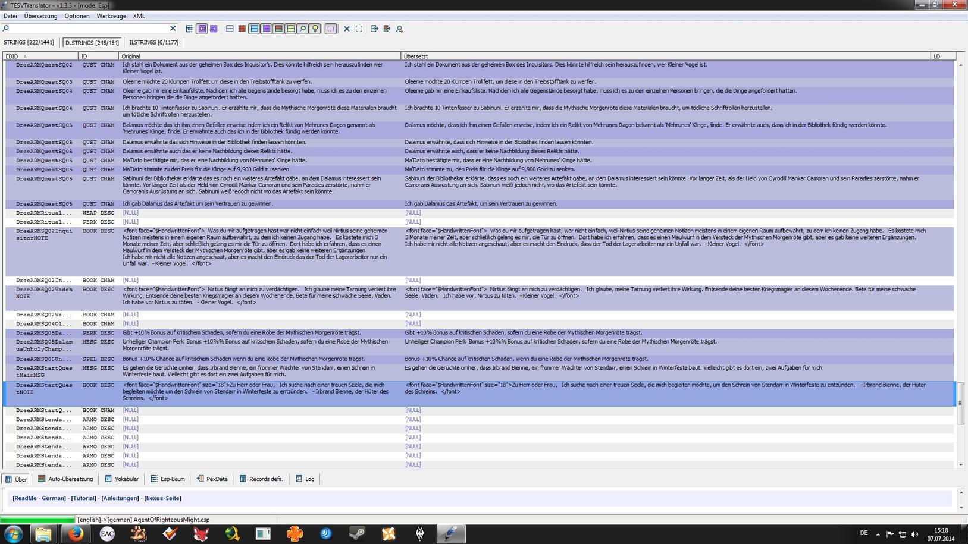The height and width of the screenshot is (544, 968).
Task: Switch to the ILSTRINGS tab
Action: pos(153,42)
